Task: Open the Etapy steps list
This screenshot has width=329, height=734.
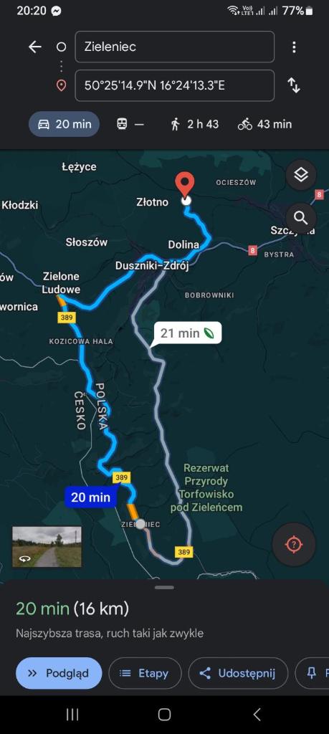Action: [145, 673]
